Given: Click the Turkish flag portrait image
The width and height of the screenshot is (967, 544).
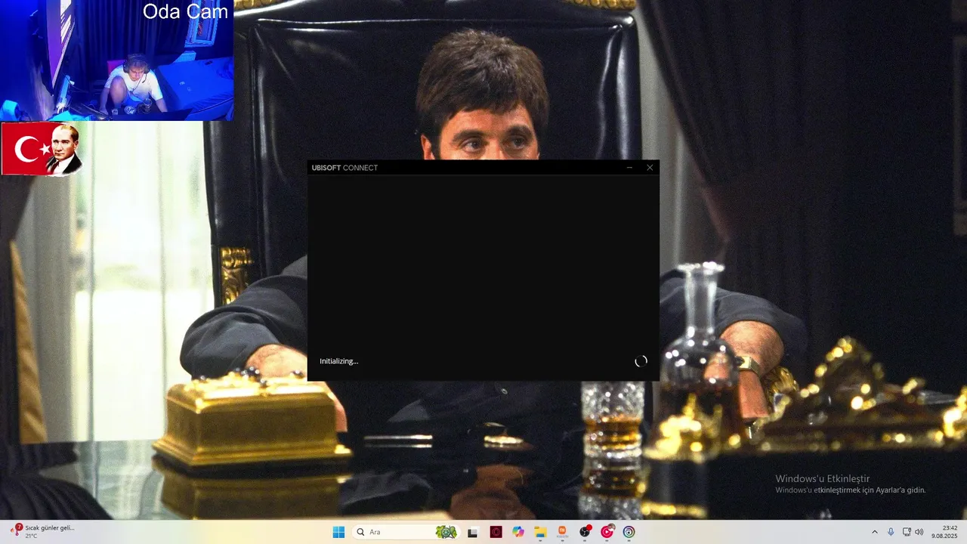Looking at the screenshot, I should (x=42, y=149).
